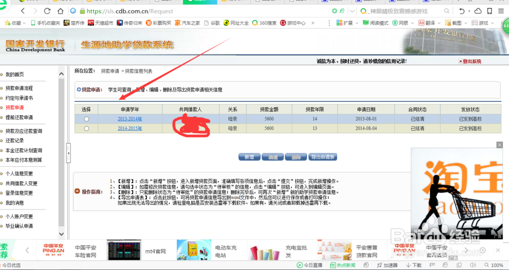Open the 谷歌 bookmark
509x270 pixels.
pyautogui.click(x=212, y=23)
